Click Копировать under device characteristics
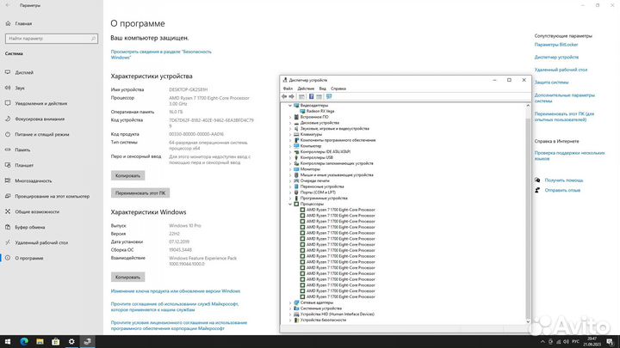Image resolution: width=620 pixels, height=348 pixels. tap(127, 175)
